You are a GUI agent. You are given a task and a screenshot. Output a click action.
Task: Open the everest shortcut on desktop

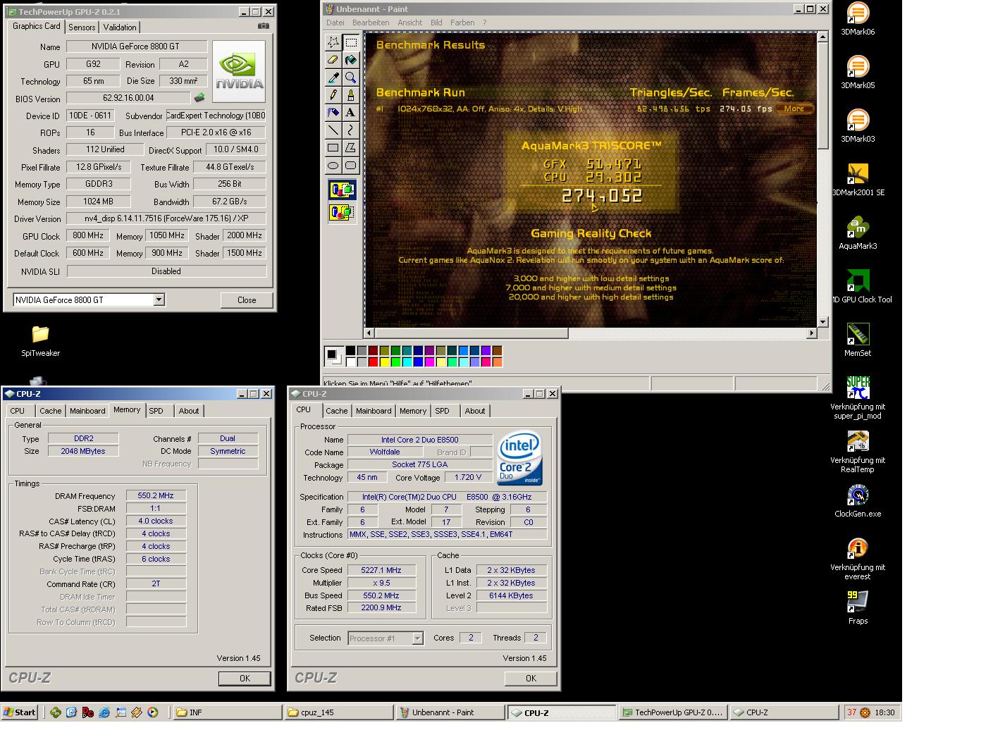coord(858,559)
